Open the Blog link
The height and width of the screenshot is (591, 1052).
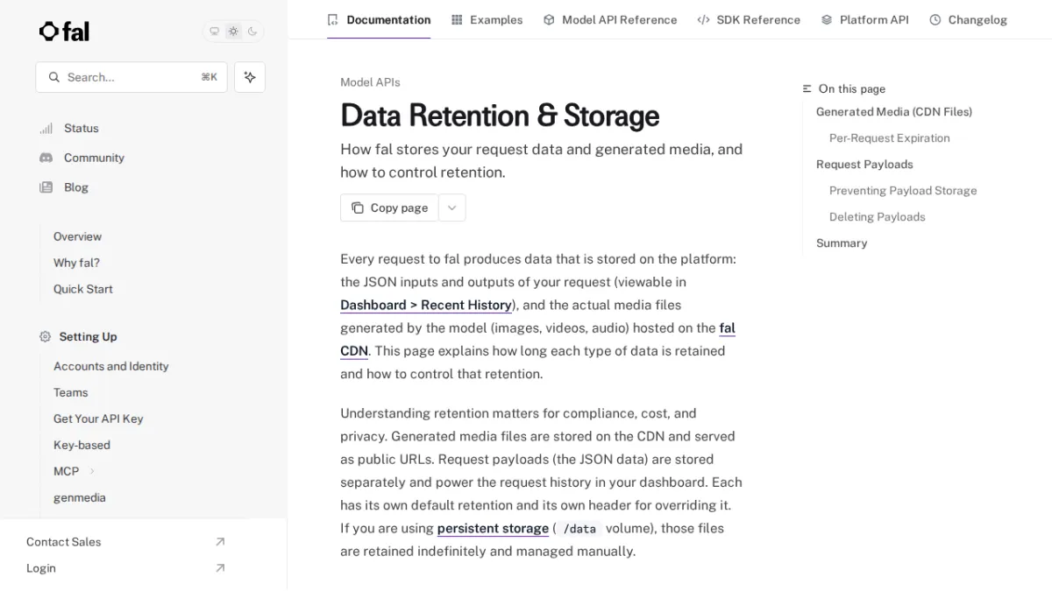coord(76,187)
